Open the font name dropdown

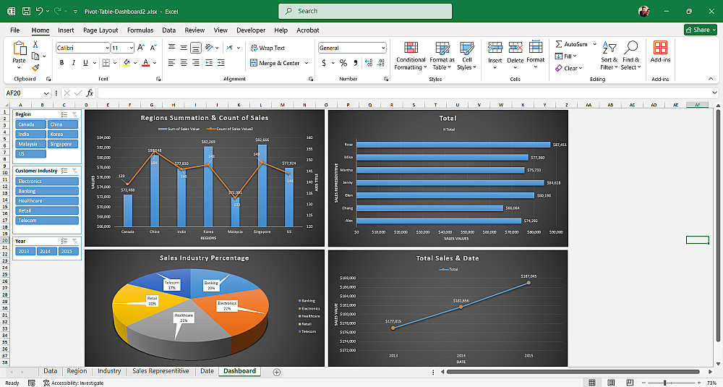click(x=107, y=48)
